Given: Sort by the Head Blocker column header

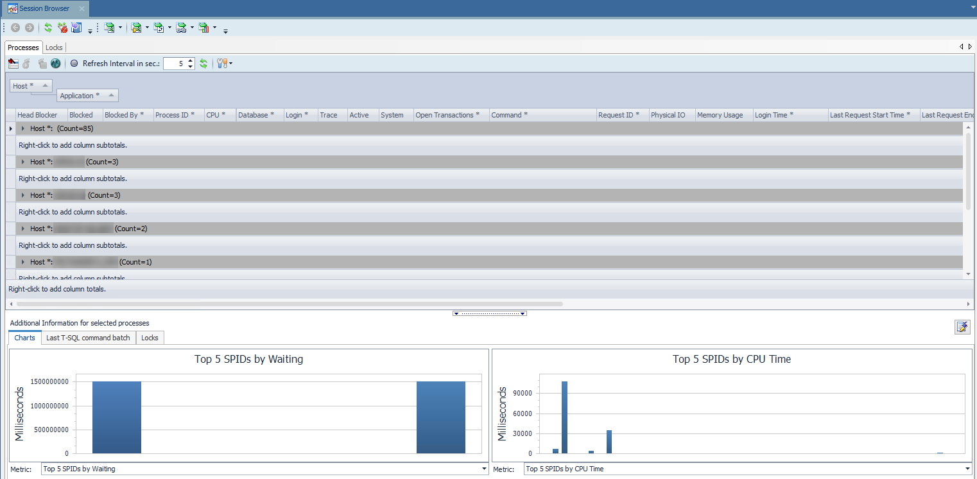Looking at the screenshot, I should 41,115.
